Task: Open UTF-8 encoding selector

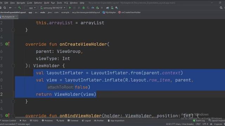Action: (205, 124)
